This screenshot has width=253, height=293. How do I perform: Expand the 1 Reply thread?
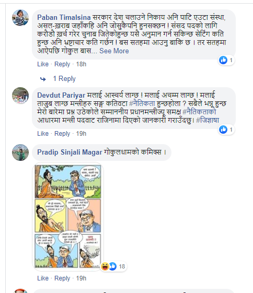pyautogui.click(x=64, y=79)
